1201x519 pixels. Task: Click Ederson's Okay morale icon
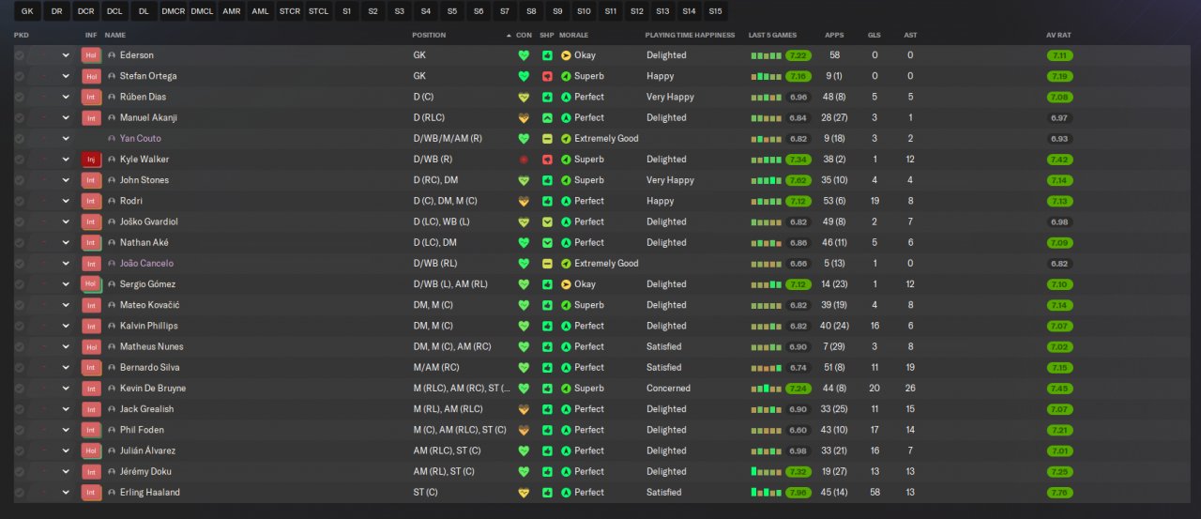click(566, 55)
